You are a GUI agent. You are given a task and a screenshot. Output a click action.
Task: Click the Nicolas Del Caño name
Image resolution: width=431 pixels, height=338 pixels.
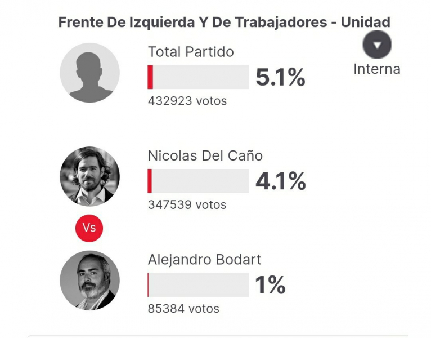205,155
